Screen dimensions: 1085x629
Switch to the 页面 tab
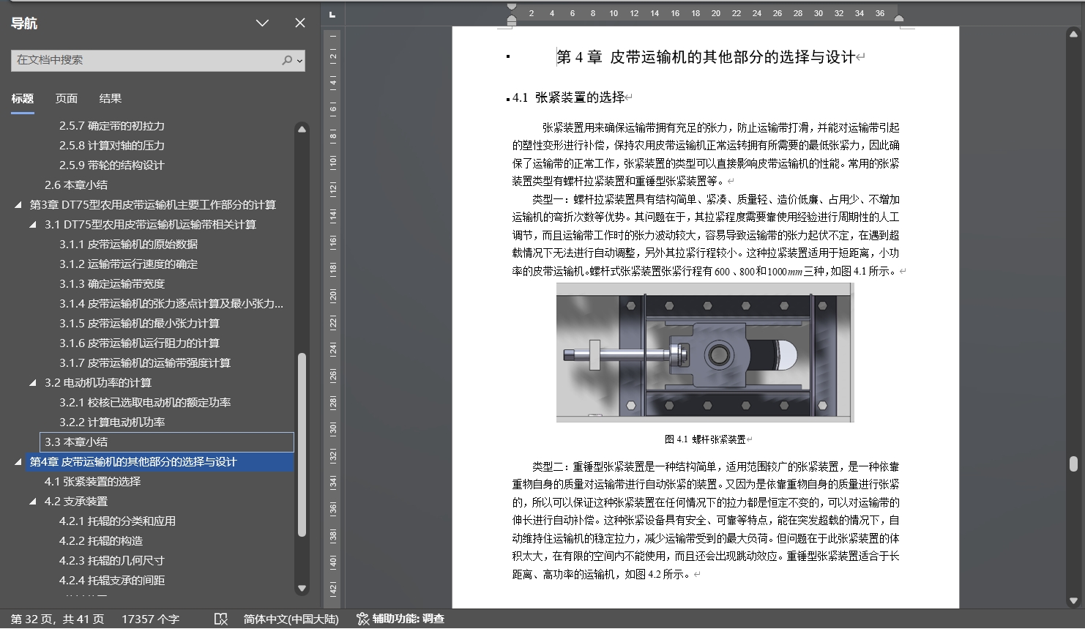(67, 98)
